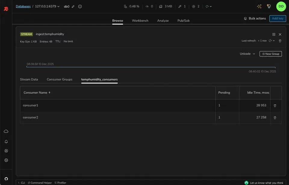This screenshot has height=185, width=289.
Task: Open Bulk actions
Action: [x=255, y=18]
